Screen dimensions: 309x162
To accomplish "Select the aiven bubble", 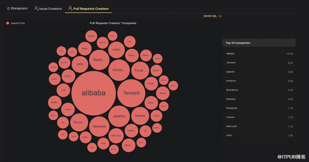I will tap(68, 110).
